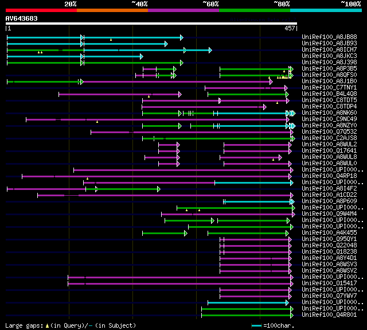The width and height of the screenshot is (367, 330).
Task: Open hit UniRef100_A8JB93
Action: 329,43
